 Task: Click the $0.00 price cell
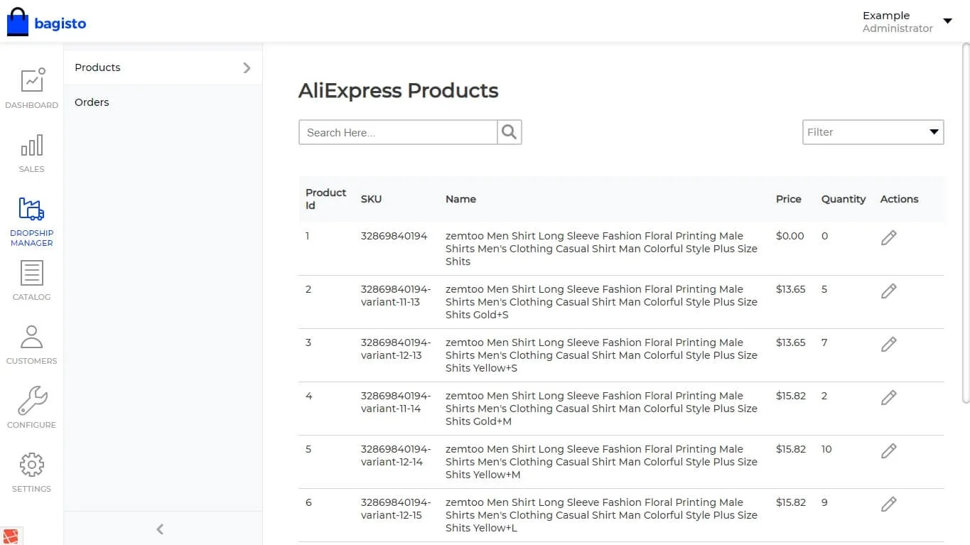(x=790, y=236)
